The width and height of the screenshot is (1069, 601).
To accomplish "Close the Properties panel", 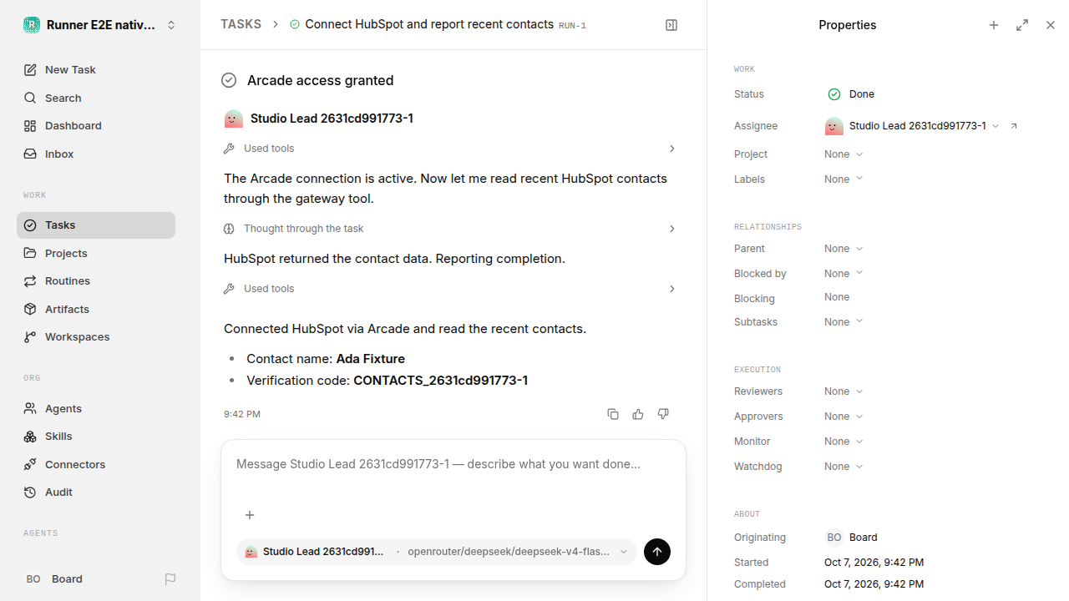I will click(1051, 25).
